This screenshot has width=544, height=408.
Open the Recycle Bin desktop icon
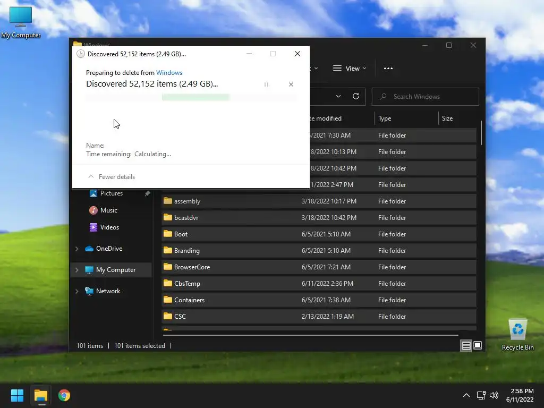[x=517, y=335]
